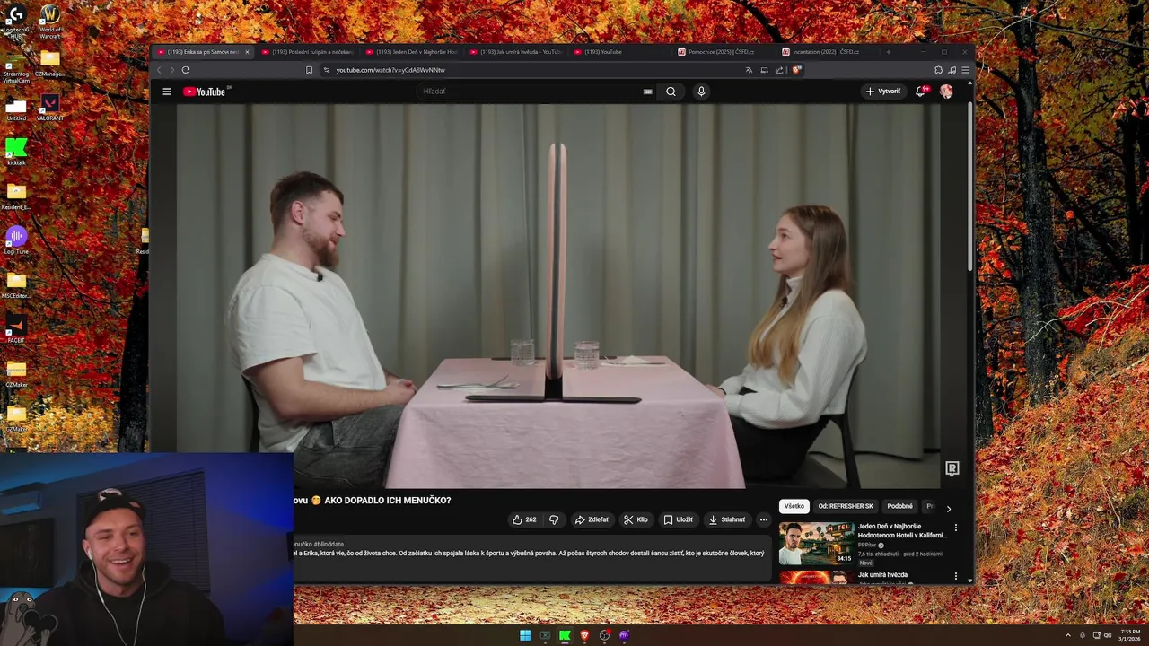Save video with Uložiť button

678,519
